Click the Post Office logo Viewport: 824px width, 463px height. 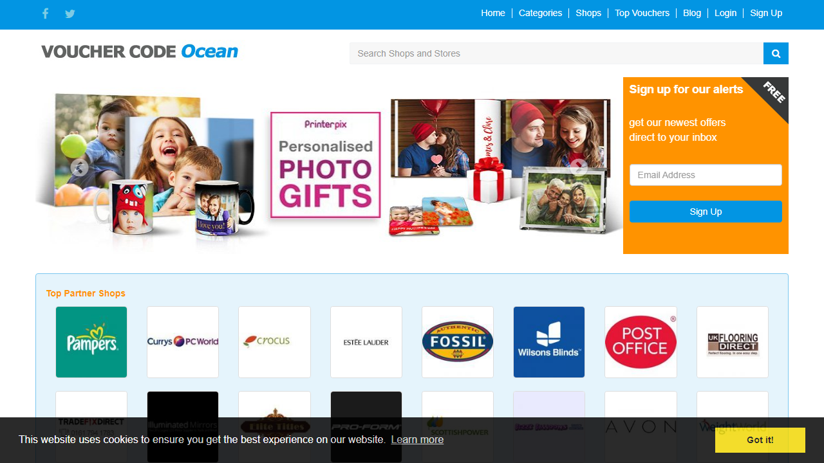[641, 342]
